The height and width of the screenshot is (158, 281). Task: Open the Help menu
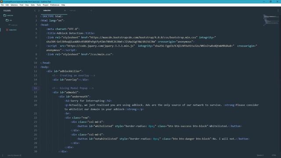[x=63, y=5]
